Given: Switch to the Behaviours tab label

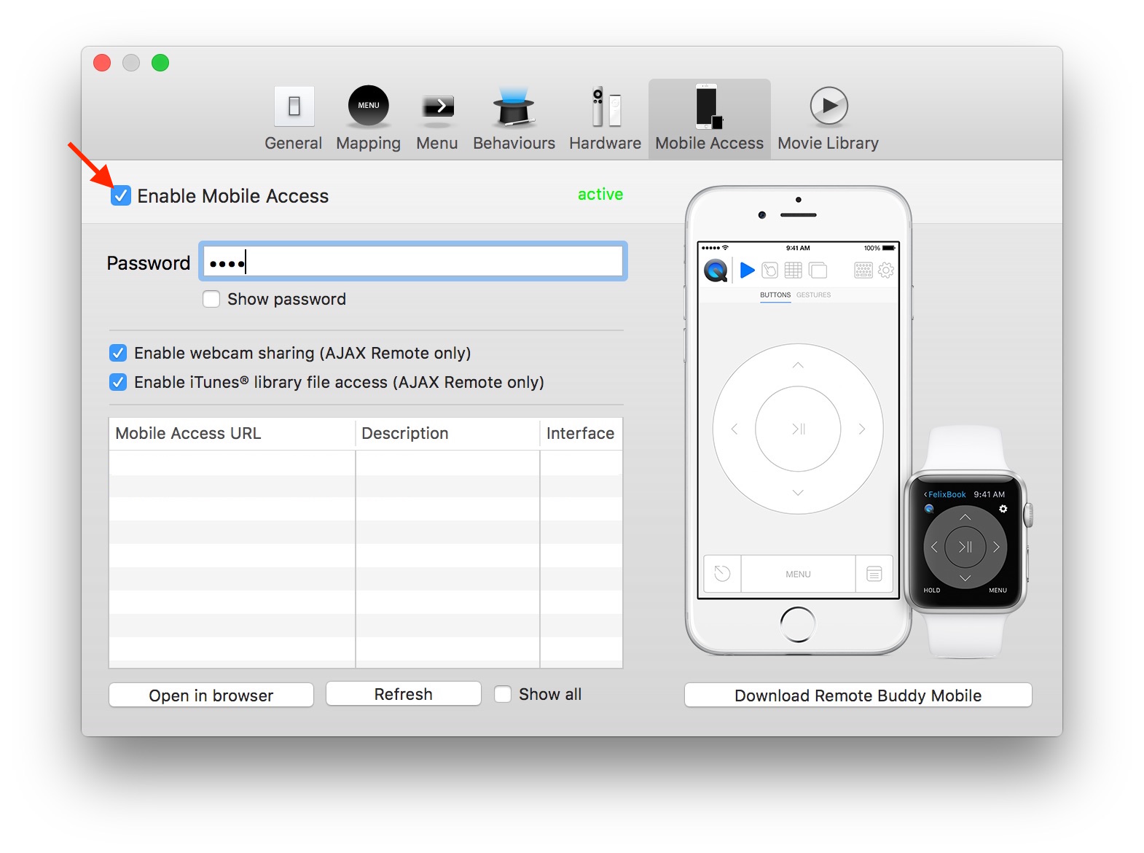Looking at the screenshot, I should click(x=514, y=143).
